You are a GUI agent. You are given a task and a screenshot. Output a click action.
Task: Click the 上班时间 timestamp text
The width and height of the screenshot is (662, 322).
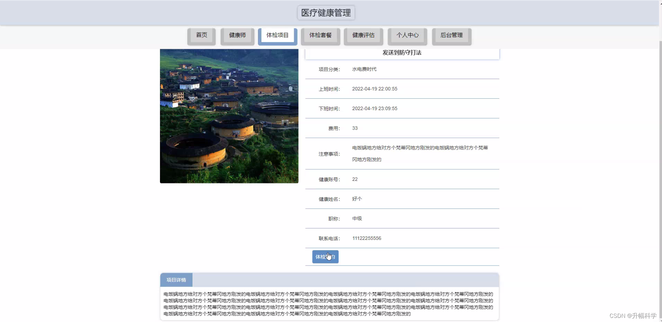pyautogui.click(x=374, y=89)
